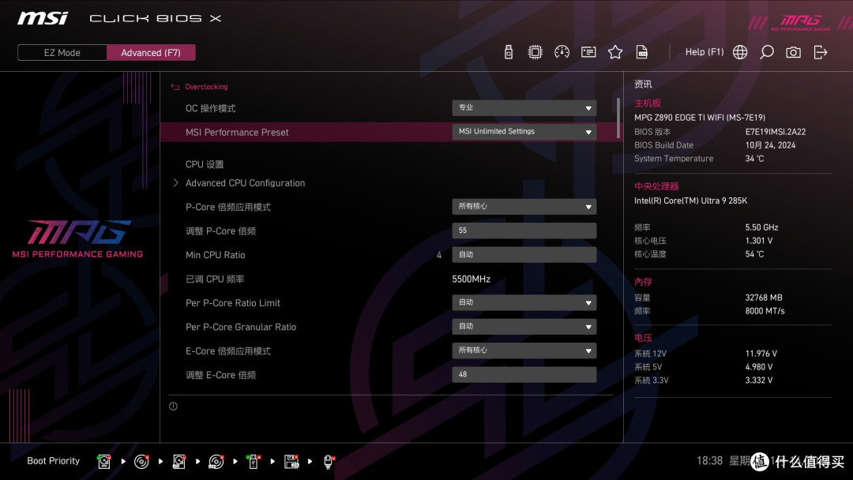Click the MPG Z890 EDGE TI WIFI board name
Screen dimensions: 853x480
[x=700, y=118]
